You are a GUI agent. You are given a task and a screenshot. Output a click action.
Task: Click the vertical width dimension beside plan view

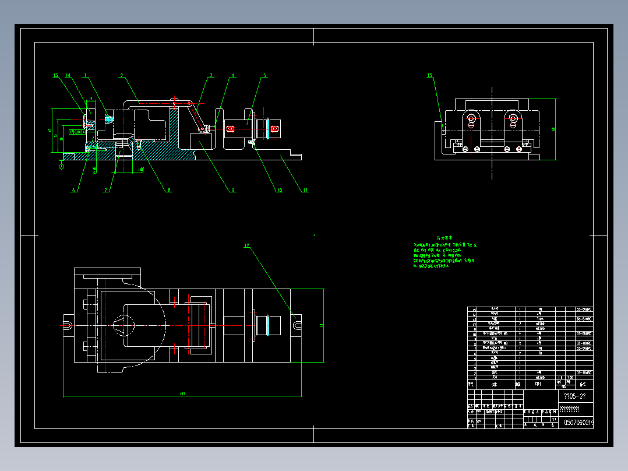(321, 325)
